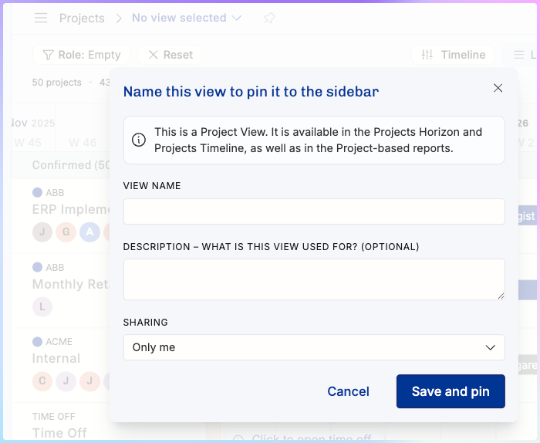Click the View Name text field
The width and height of the screenshot is (540, 443).
tap(314, 211)
